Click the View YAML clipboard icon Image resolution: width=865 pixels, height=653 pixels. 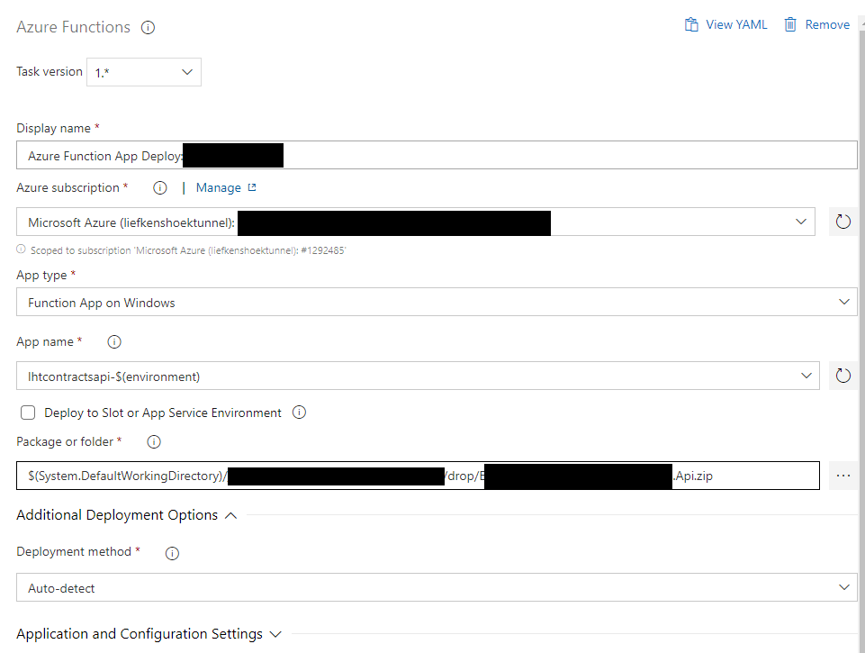point(691,25)
